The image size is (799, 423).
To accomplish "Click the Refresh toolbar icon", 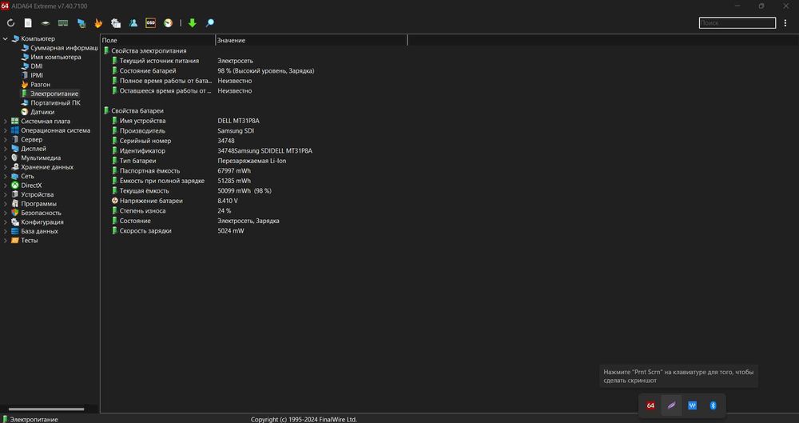I will tap(10, 23).
